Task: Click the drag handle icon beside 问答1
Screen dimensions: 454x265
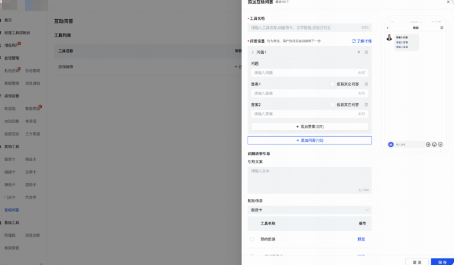Action: [253, 51]
